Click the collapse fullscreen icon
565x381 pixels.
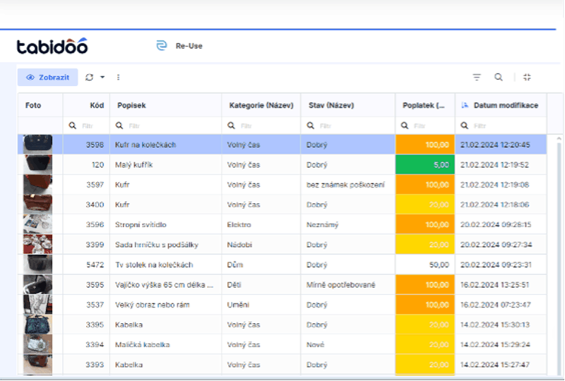click(x=528, y=77)
